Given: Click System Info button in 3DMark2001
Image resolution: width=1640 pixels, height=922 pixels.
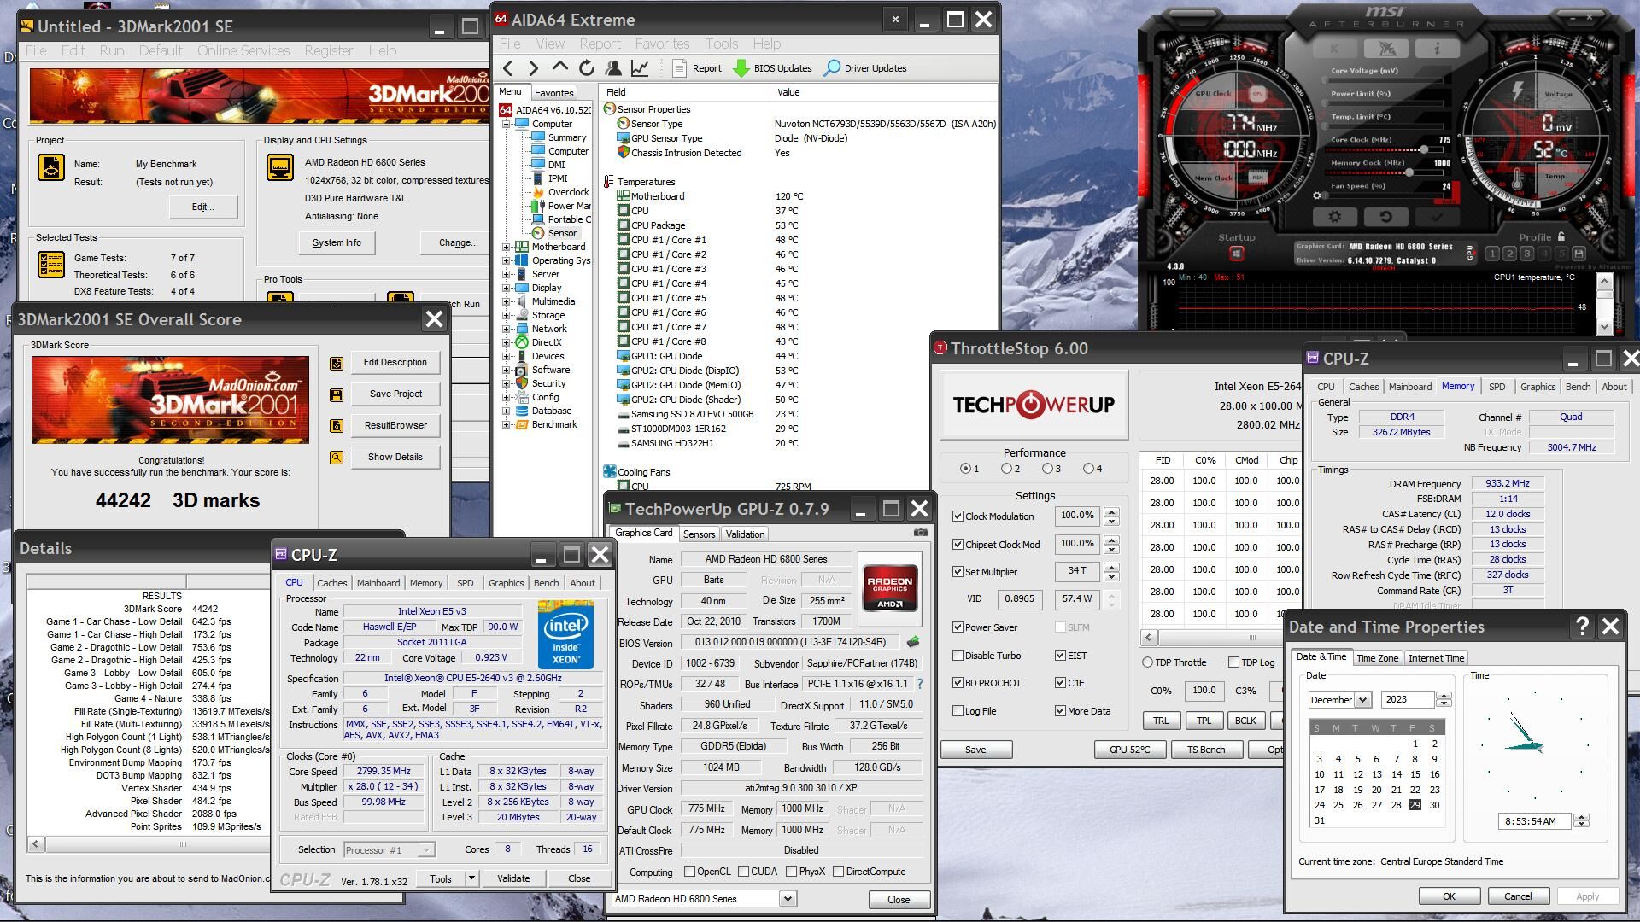Looking at the screenshot, I should [337, 243].
